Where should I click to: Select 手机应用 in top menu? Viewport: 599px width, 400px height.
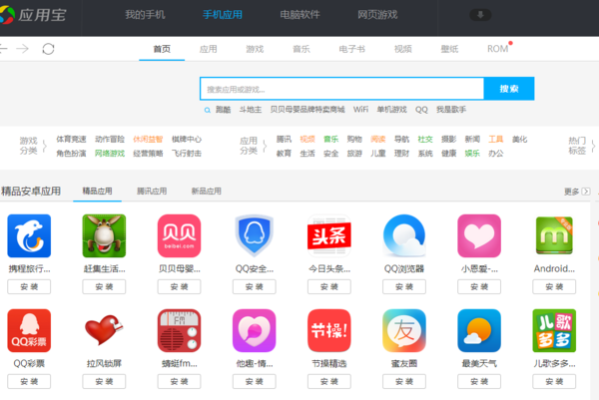[x=223, y=15]
